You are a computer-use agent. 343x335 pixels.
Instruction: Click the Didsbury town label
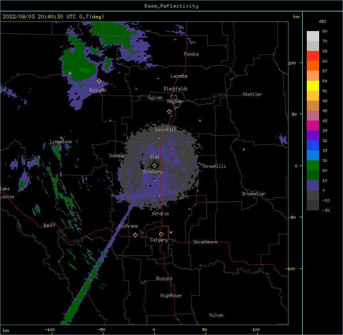tap(153, 171)
